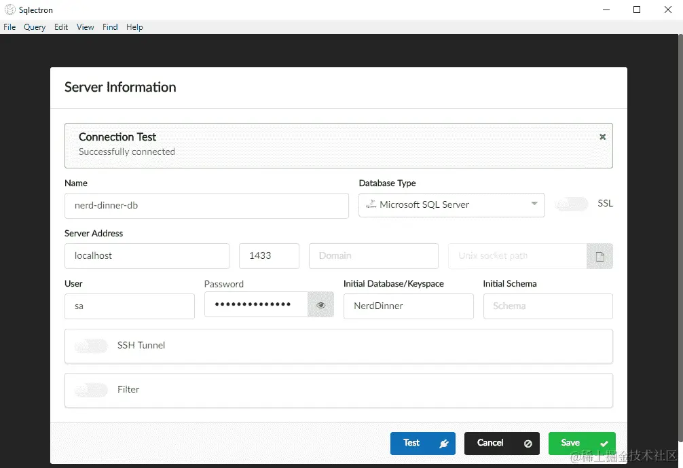
Task: Open the Database Type dropdown
Action: [x=451, y=205]
